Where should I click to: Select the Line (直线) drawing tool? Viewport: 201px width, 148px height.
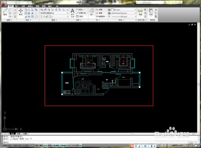(5, 12)
